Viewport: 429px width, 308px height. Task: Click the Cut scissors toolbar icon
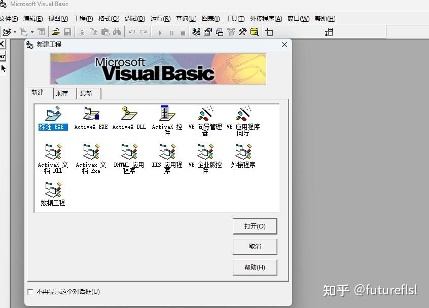pyautogui.click(x=82, y=32)
